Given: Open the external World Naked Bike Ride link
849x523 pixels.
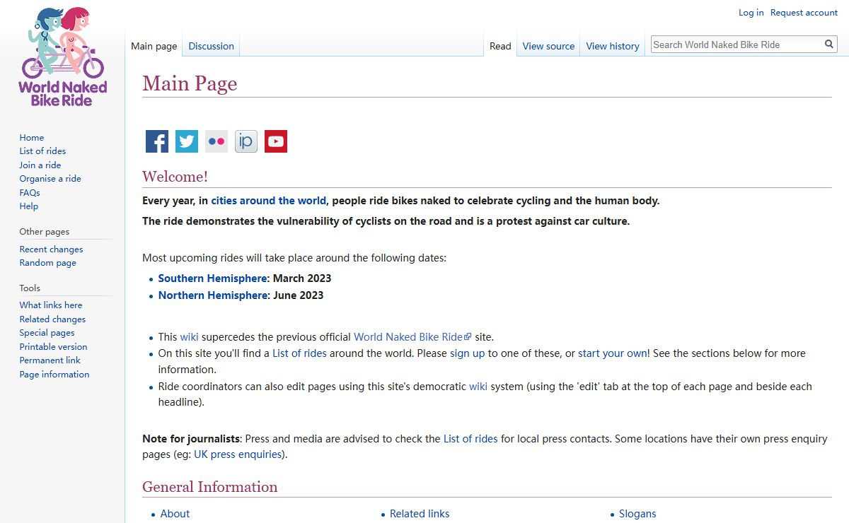Looking at the screenshot, I should point(412,337).
